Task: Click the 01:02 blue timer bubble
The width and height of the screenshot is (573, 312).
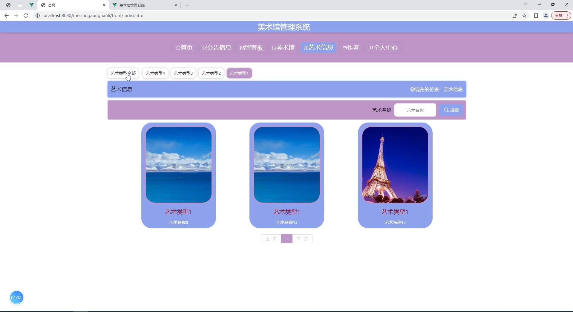Action: pos(16,298)
